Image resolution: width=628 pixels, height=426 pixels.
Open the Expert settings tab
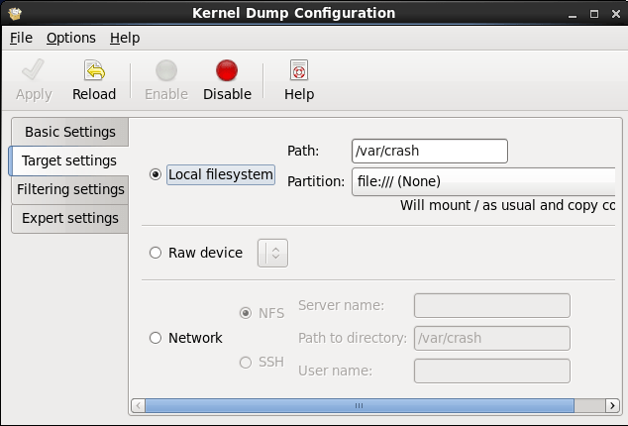click(x=69, y=218)
